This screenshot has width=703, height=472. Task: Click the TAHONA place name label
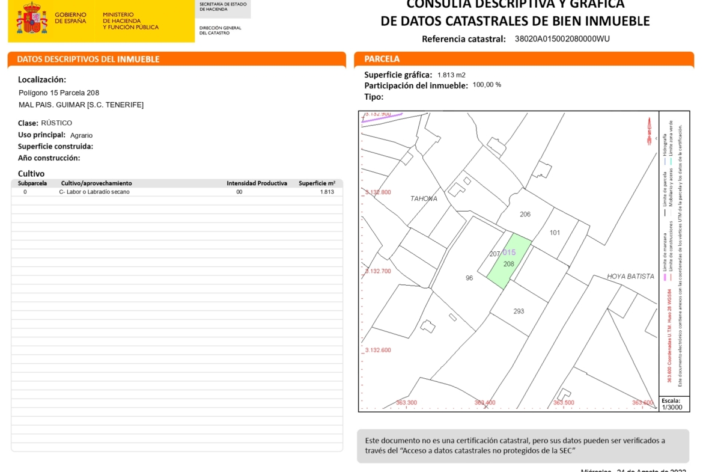click(424, 198)
